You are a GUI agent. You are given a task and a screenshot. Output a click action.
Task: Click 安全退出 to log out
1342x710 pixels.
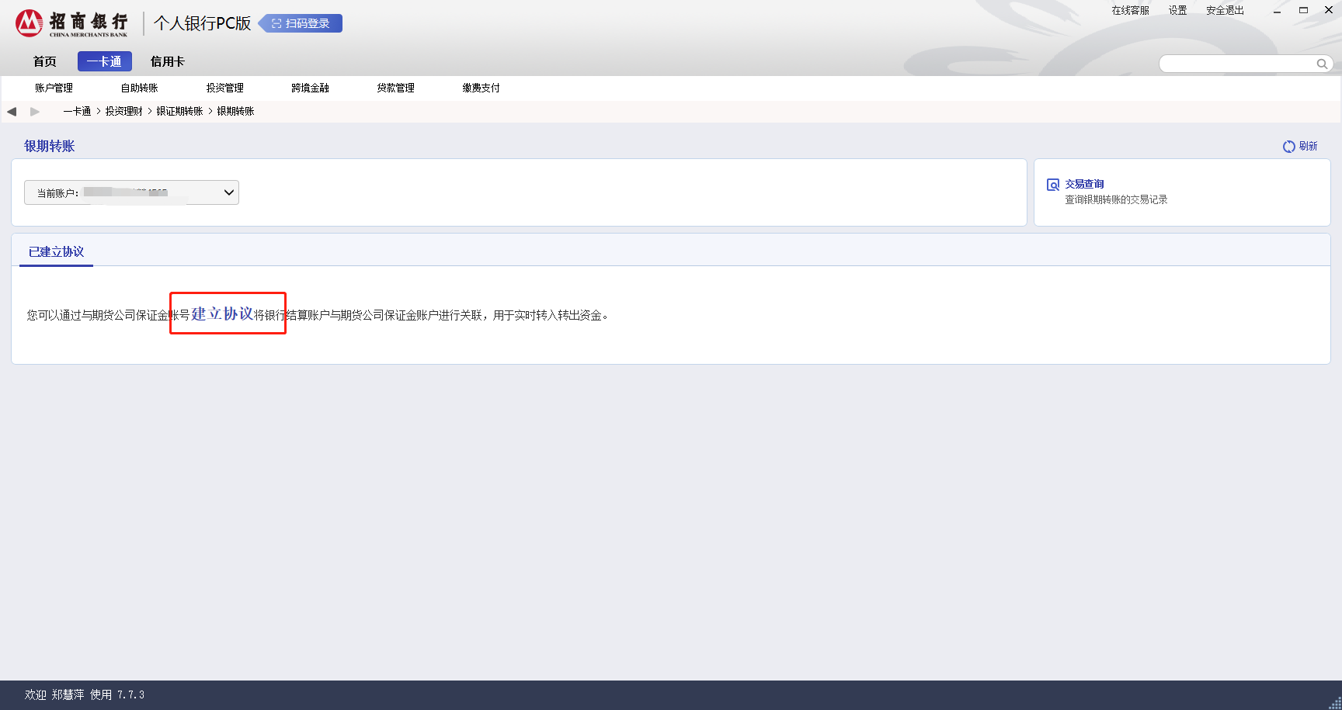1224,11
